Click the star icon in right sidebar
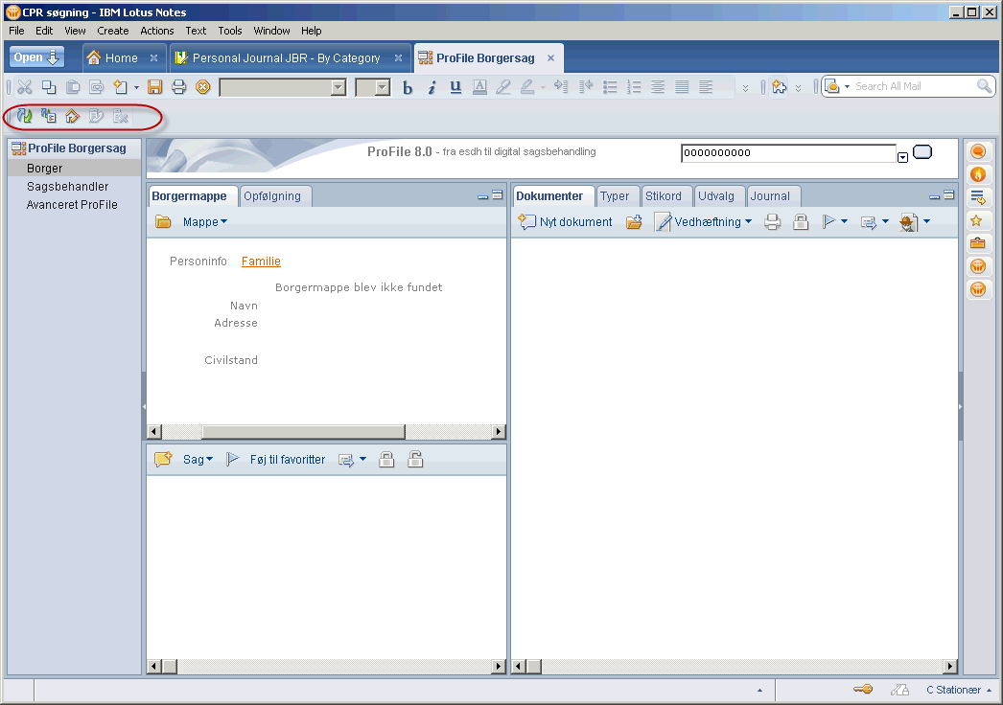1003x705 pixels. coord(977,220)
